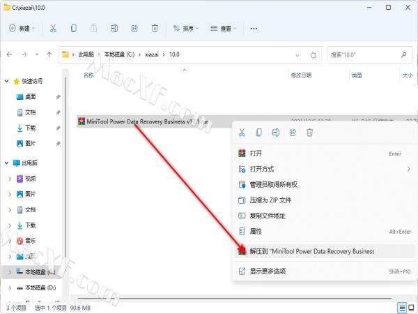Click the search magnifier icon
Viewport: 418px width, 314px height.
click(x=404, y=54)
